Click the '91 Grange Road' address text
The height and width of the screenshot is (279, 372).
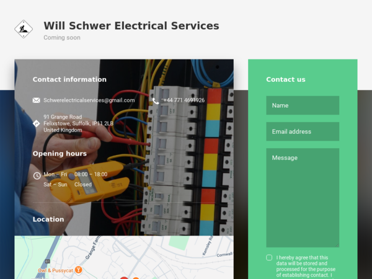(63, 117)
